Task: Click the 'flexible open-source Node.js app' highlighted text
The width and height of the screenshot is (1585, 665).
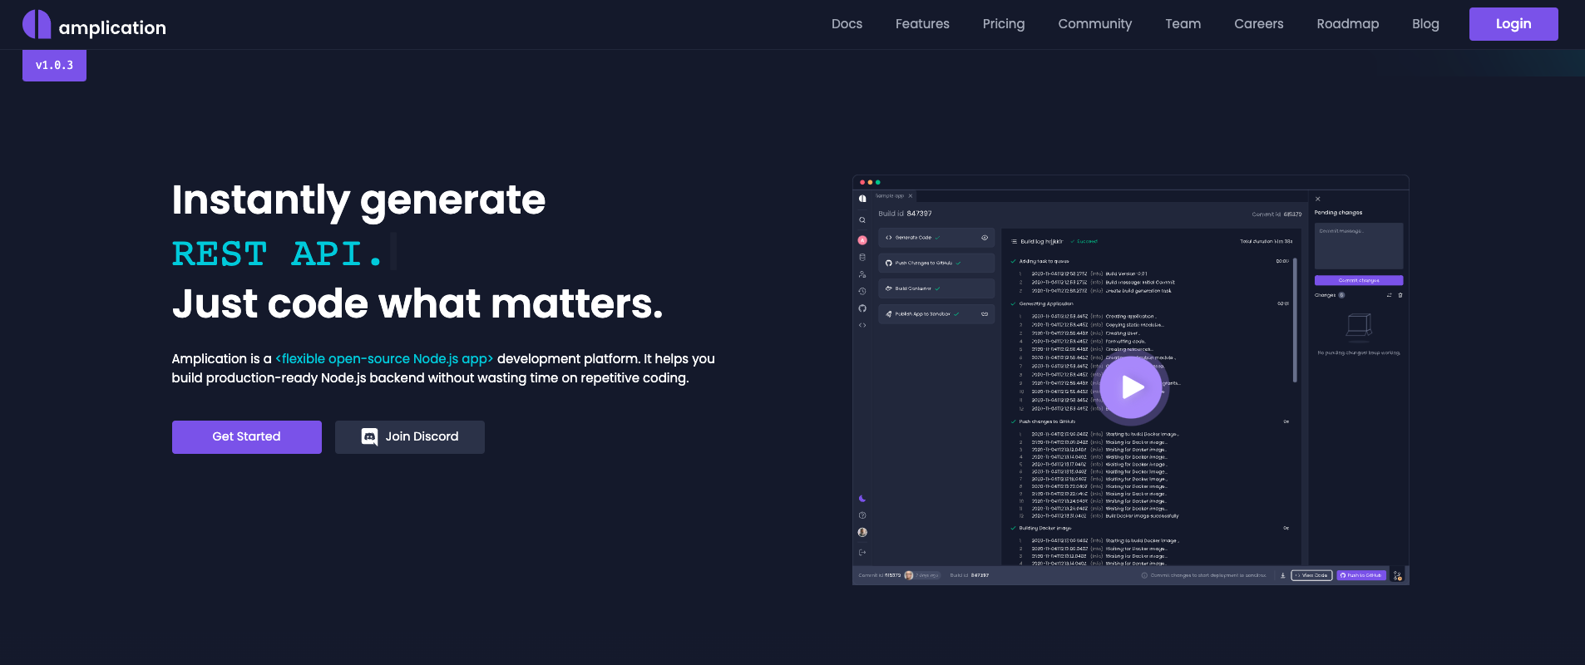Action: click(x=384, y=359)
